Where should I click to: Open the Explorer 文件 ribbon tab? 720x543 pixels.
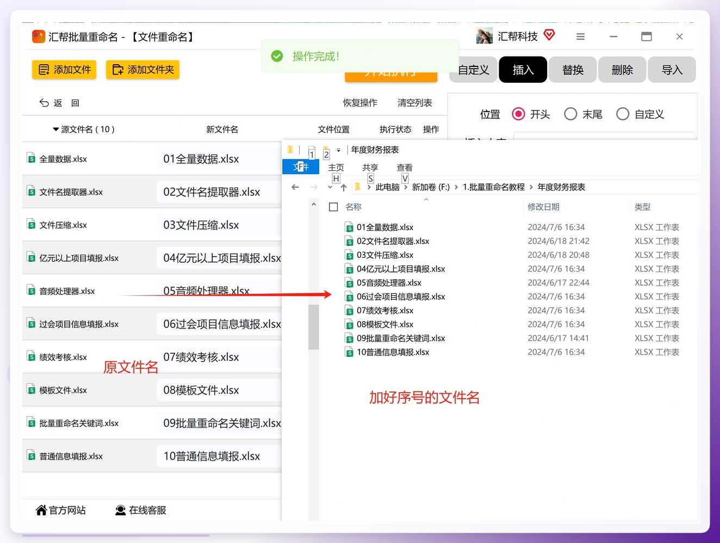(x=301, y=166)
